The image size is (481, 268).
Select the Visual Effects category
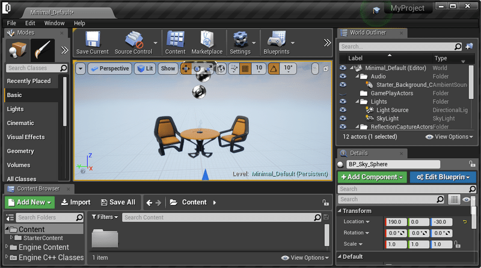[32, 137]
